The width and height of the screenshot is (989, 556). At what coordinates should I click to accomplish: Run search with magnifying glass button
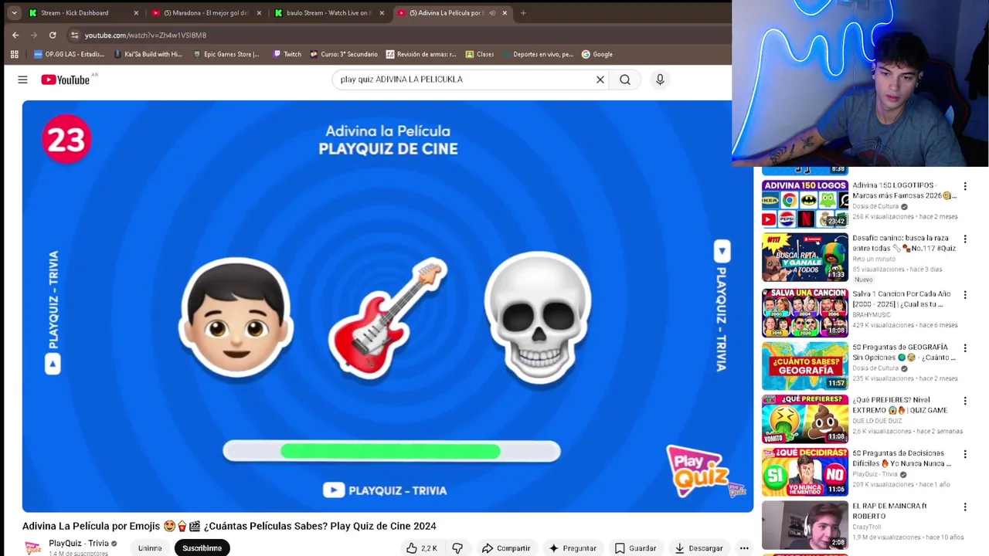(625, 80)
